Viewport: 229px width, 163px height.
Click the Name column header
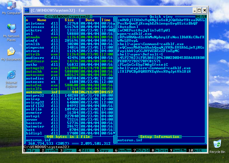pos(42,20)
